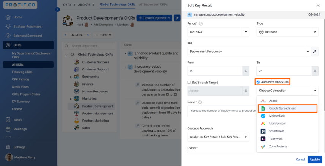Expand the Engineering department node
Screen dimensions: 325x166
pyautogui.click(x=71, y=77)
